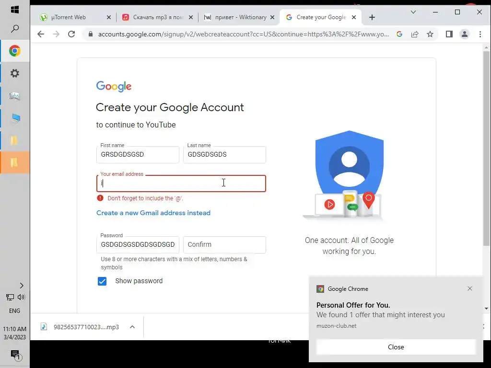The width and height of the screenshot is (491, 368).
Task: Open the Windows Start menu
Action: pyautogui.click(x=15, y=10)
